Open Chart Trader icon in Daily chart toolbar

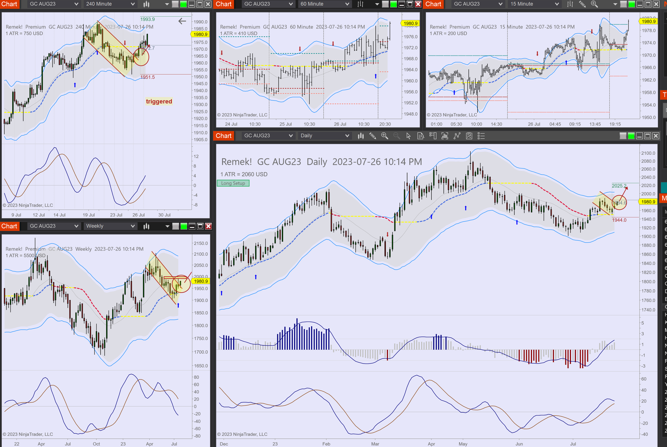pos(433,136)
